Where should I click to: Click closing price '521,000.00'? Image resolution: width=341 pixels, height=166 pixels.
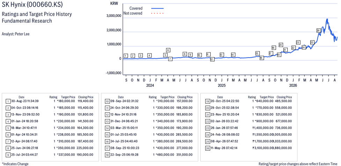coord(284,115)
